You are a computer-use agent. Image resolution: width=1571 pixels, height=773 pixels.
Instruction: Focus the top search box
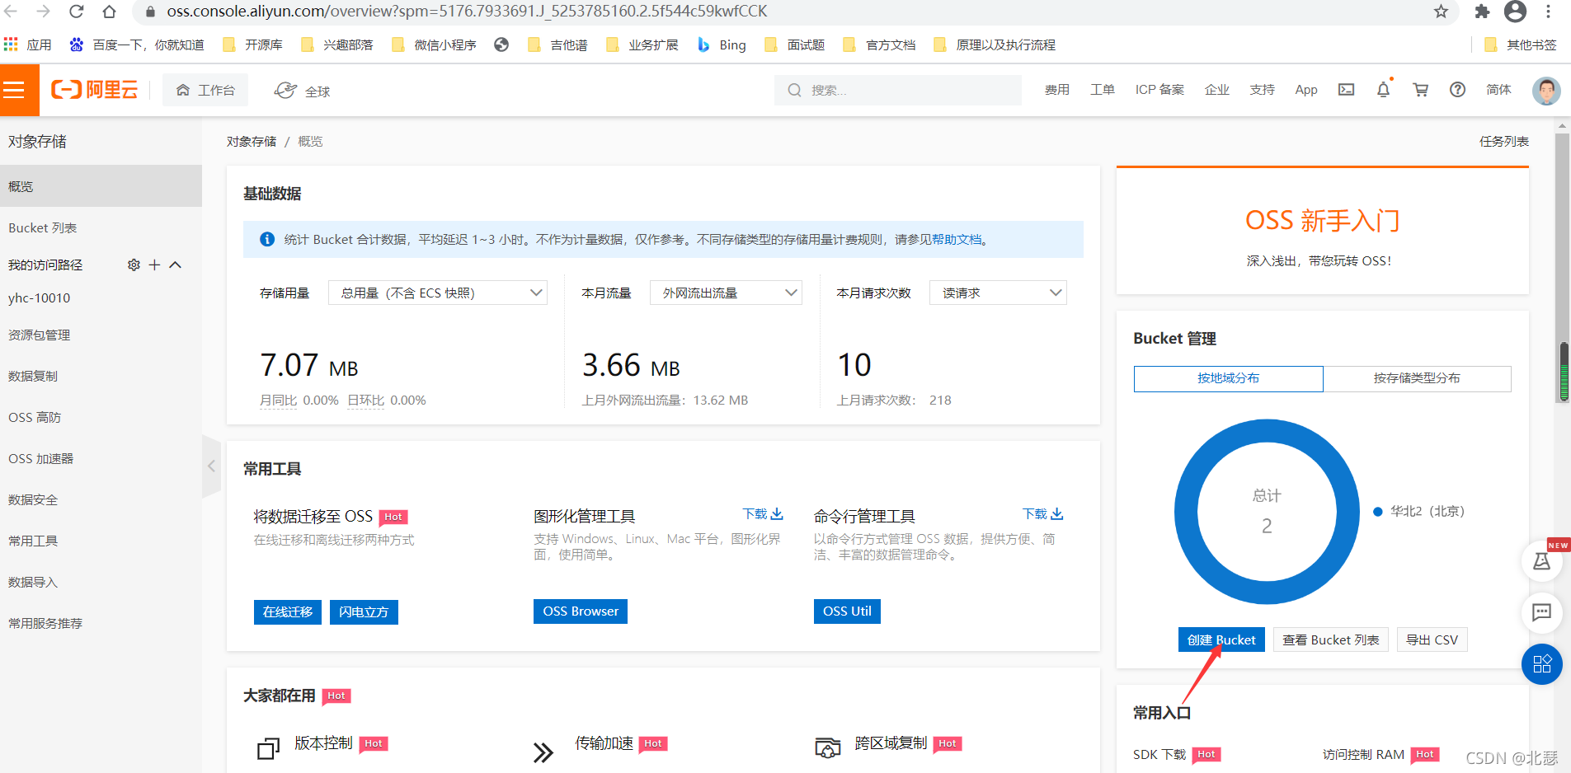click(x=897, y=90)
